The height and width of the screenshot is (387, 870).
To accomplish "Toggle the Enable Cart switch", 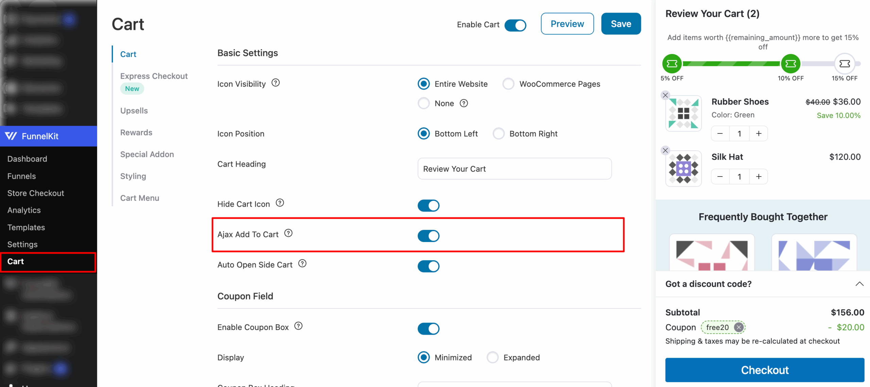I will point(515,25).
